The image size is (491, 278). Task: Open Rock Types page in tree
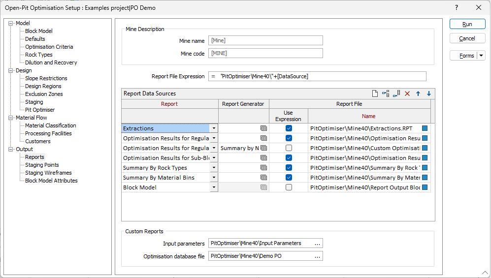pyautogui.click(x=39, y=55)
